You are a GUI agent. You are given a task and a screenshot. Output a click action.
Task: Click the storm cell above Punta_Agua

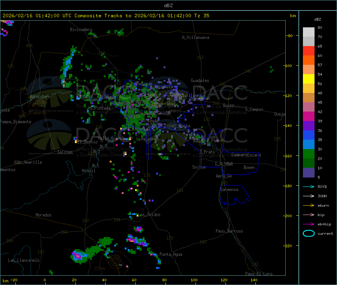[x=137, y=241]
